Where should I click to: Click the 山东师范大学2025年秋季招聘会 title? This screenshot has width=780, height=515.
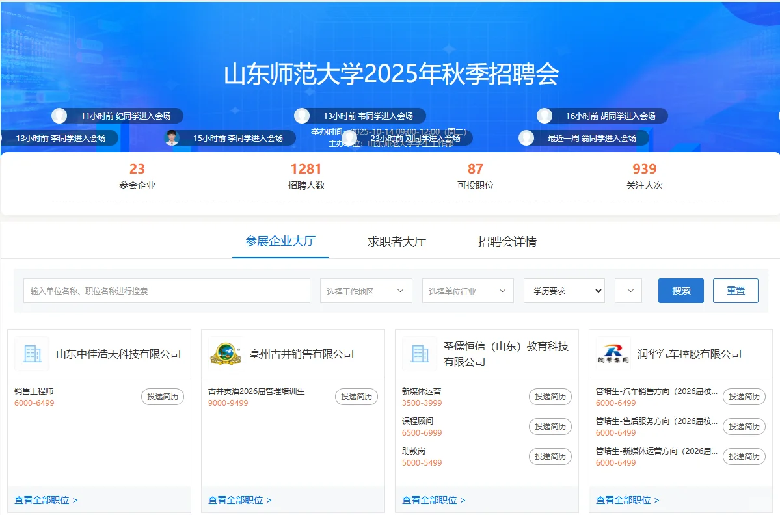[392, 74]
